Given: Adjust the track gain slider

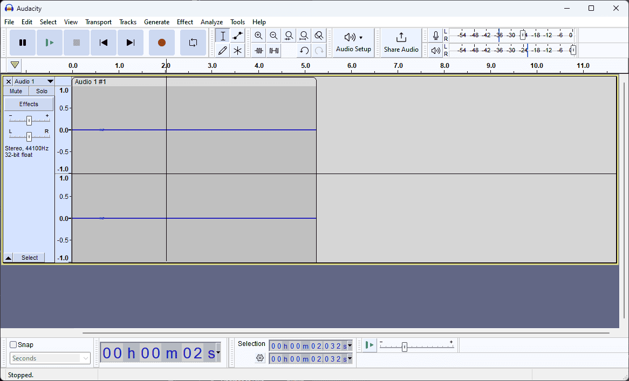Looking at the screenshot, I should point(29,120).
